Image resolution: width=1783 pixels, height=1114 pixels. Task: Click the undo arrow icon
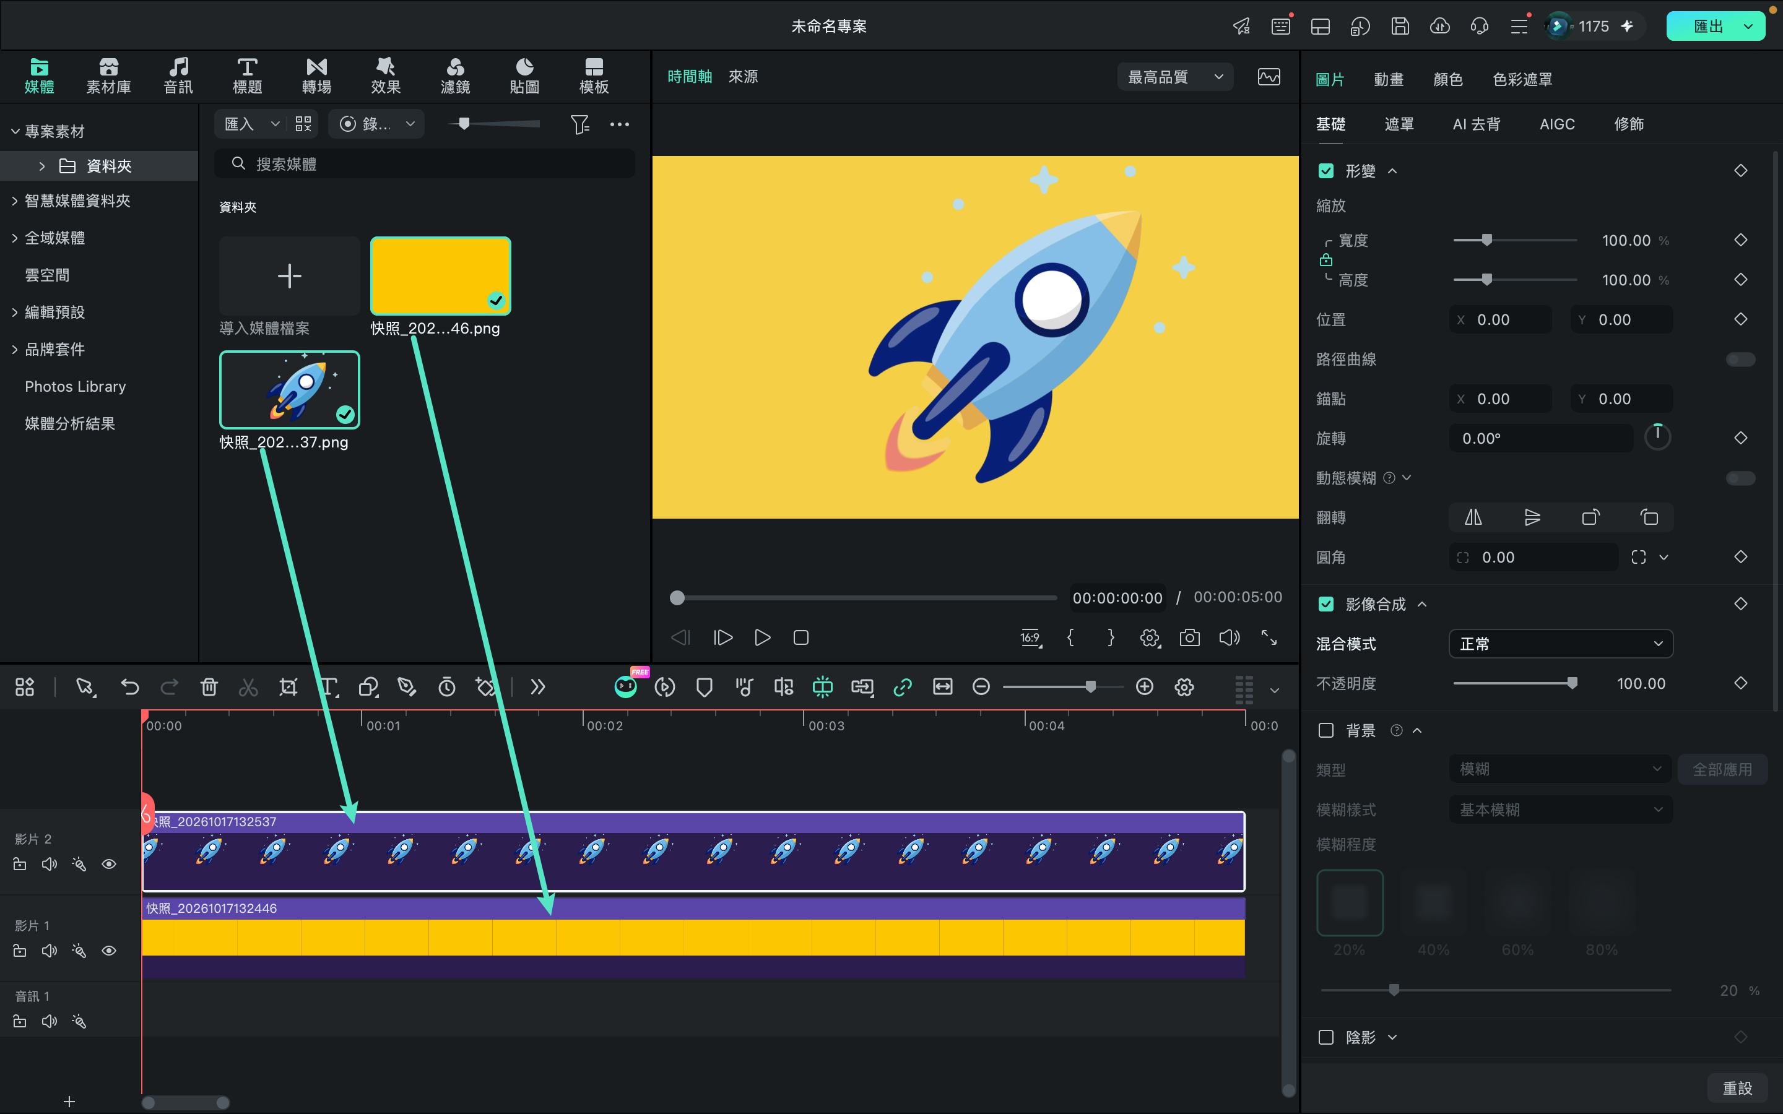pos(129,687)
